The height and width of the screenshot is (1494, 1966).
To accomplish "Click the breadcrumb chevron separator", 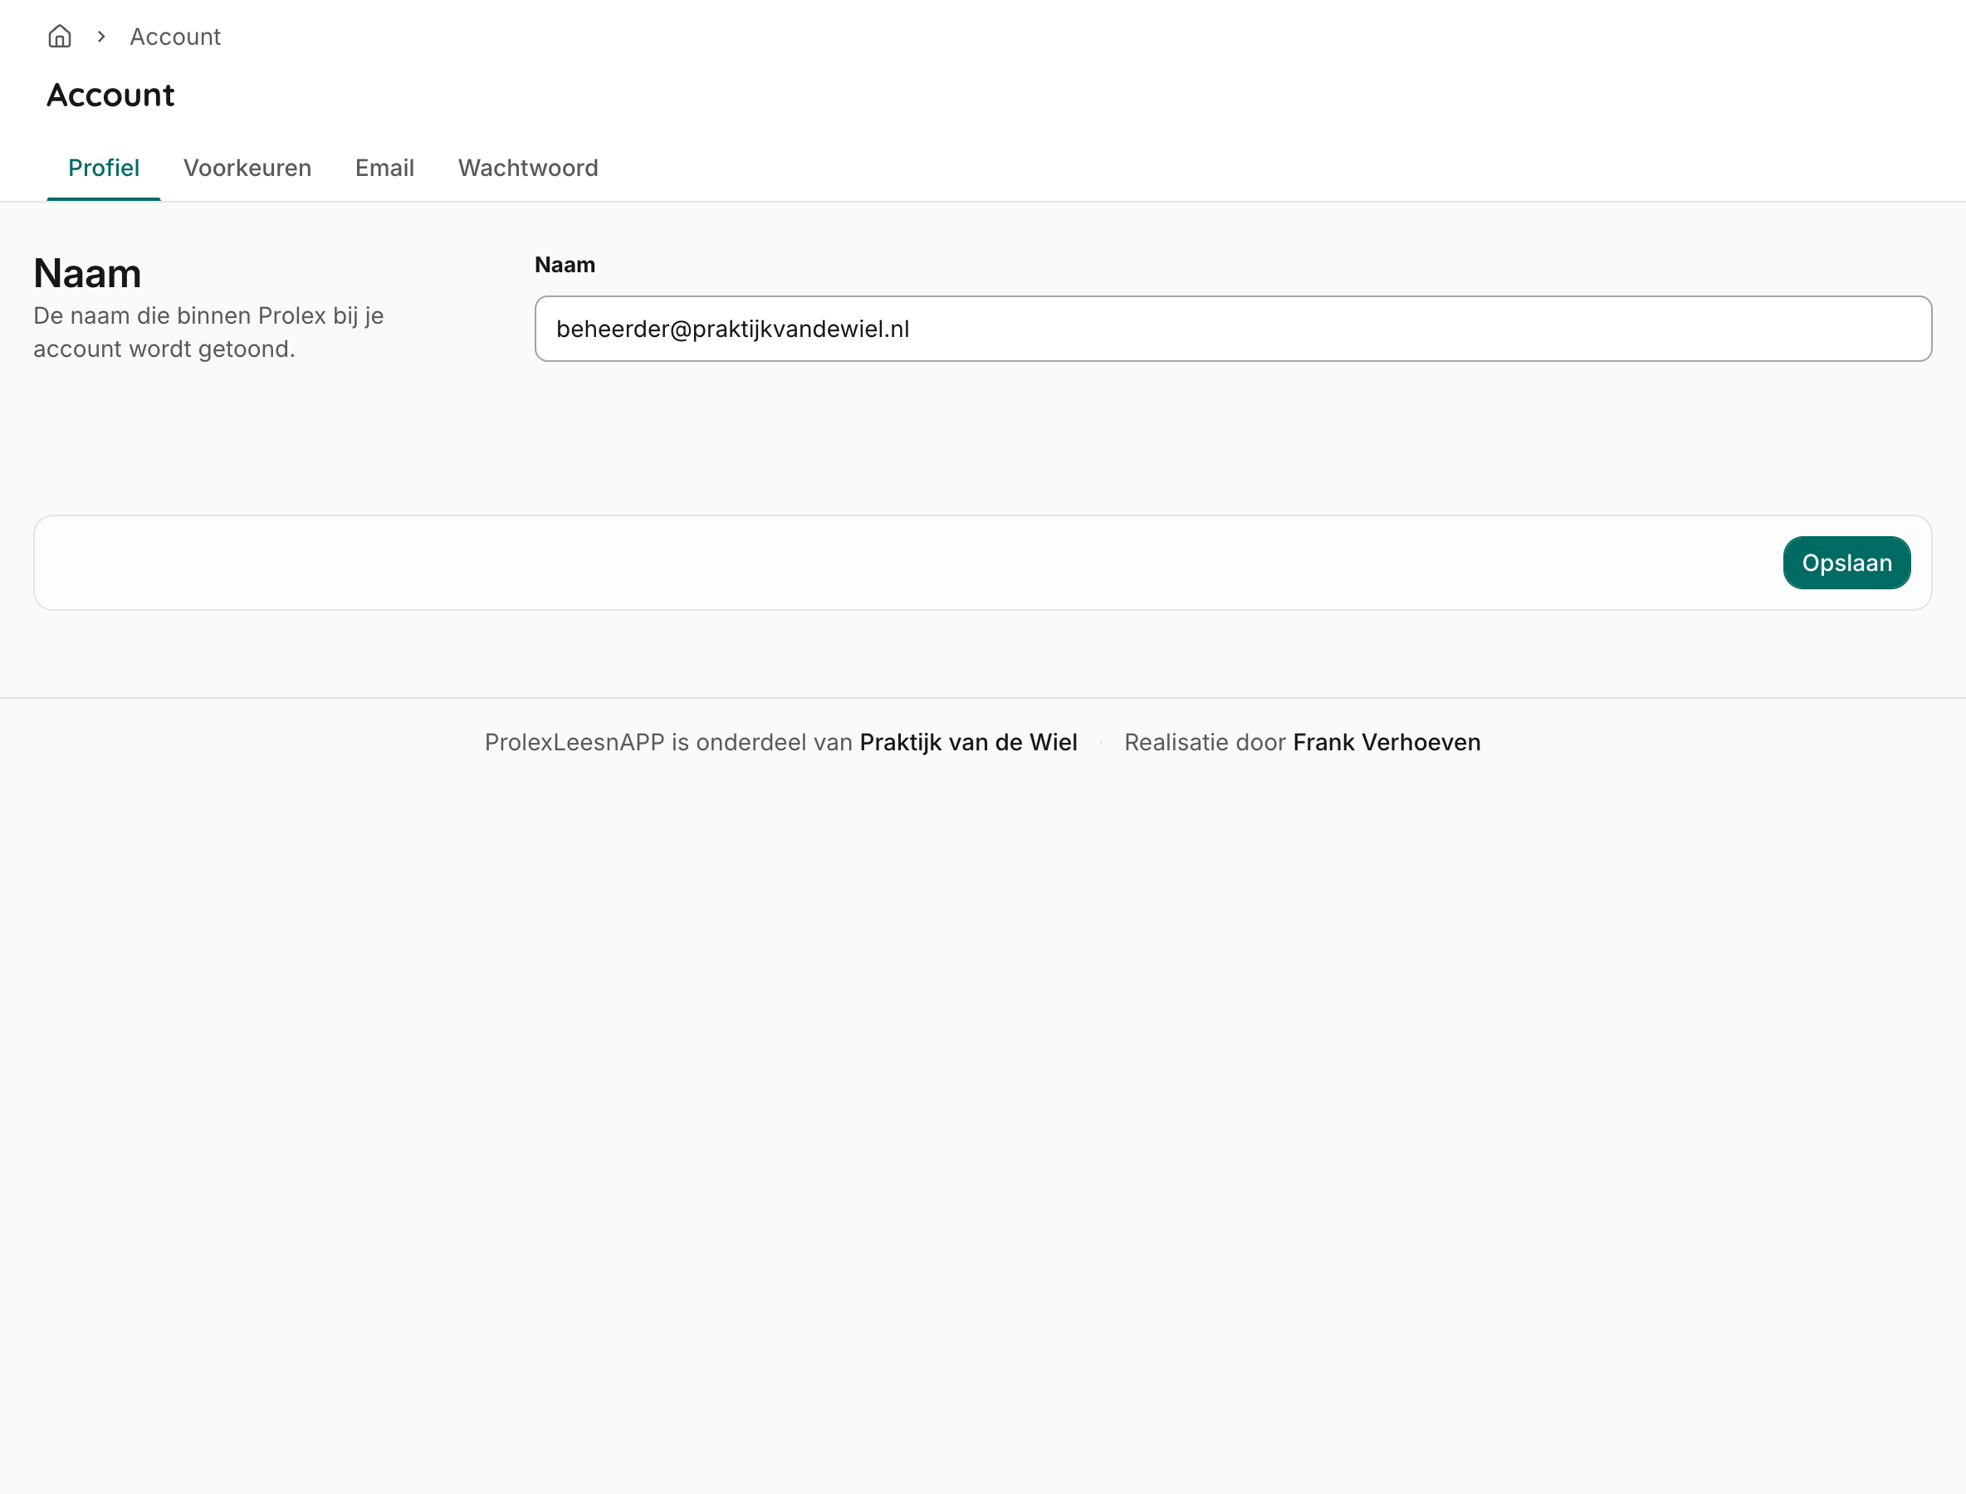I will tap(101, 37).
